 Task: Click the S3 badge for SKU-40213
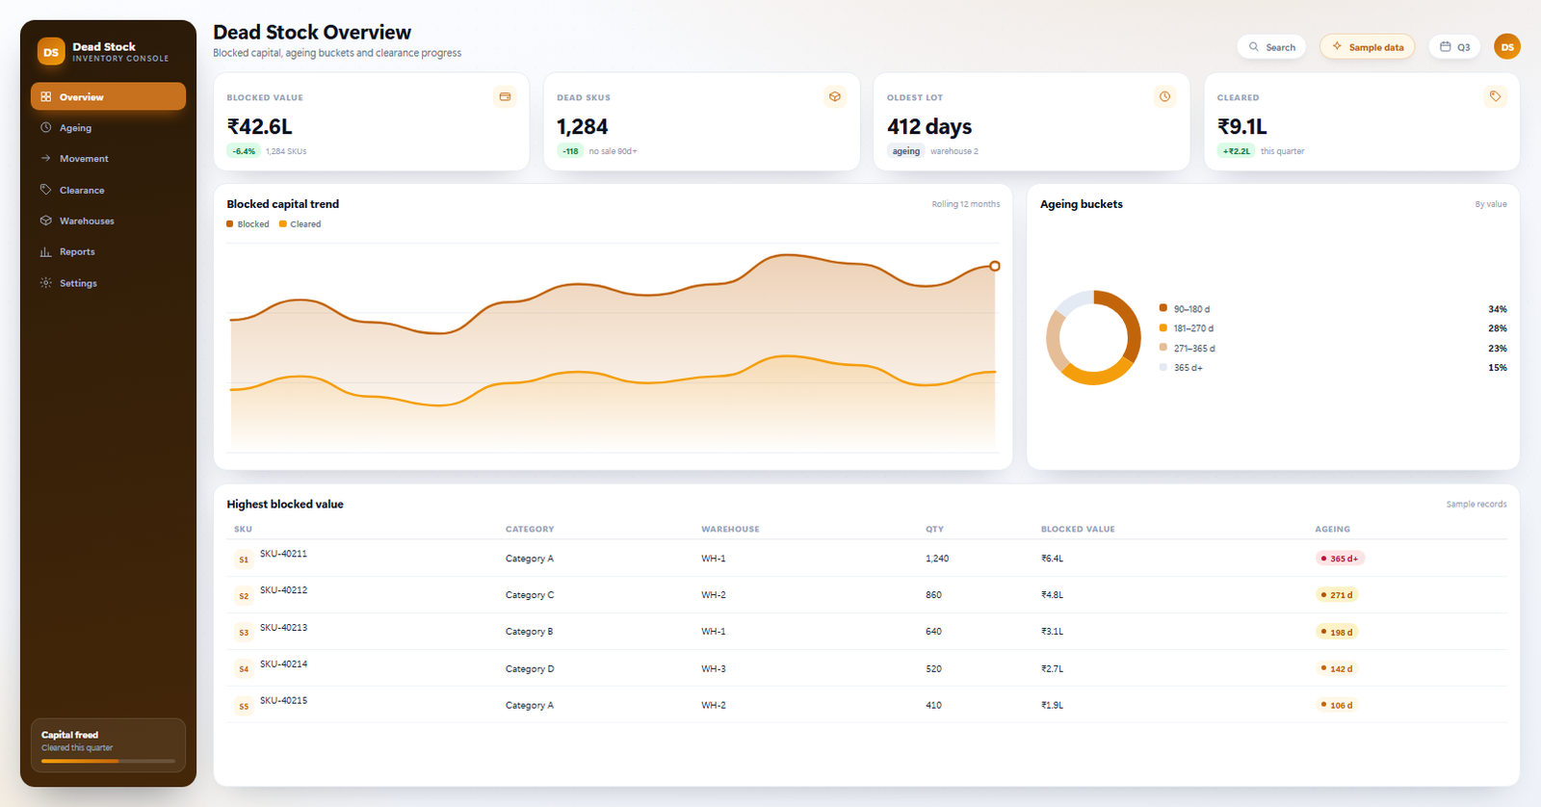[x=244, y=632]
